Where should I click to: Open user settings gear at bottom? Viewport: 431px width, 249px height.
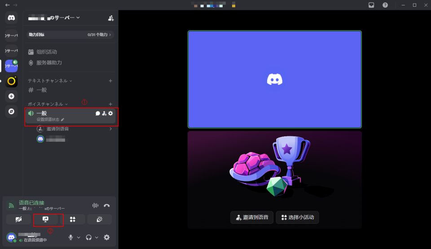pos(107,237)
